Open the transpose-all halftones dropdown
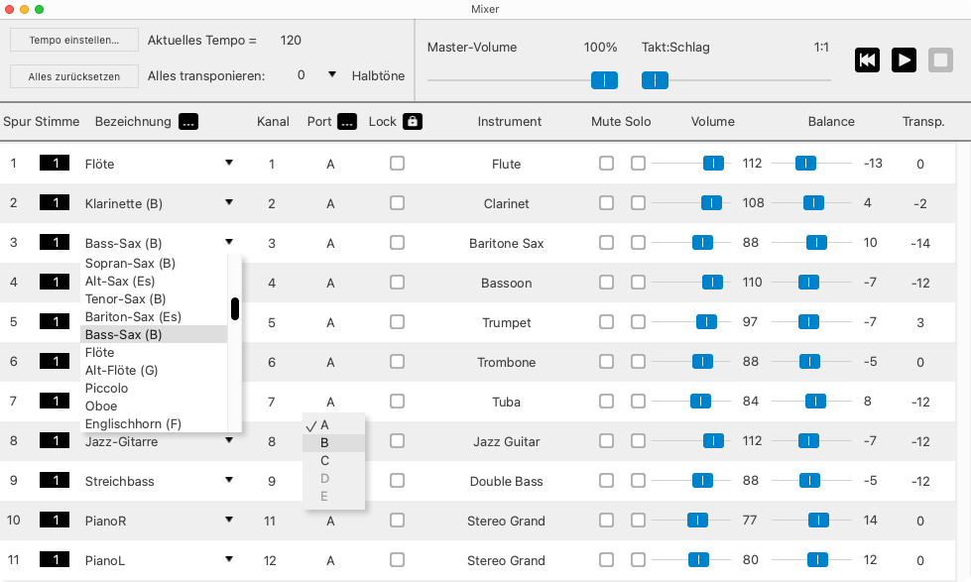971x582 pixels. pyautogui.click(x=331, y=75)
